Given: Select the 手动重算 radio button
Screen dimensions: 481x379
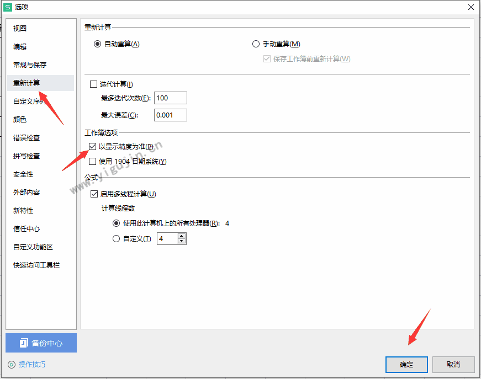Looking at the screenshot, I should (x=256, y=44).
